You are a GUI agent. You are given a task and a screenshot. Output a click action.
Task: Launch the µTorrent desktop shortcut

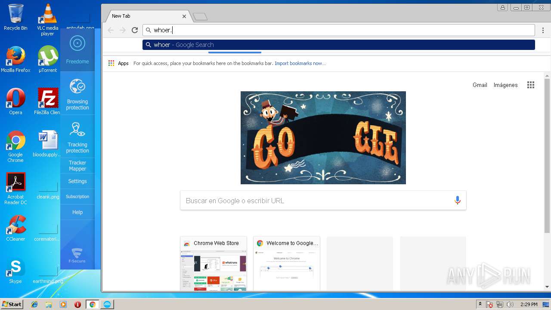48,59
